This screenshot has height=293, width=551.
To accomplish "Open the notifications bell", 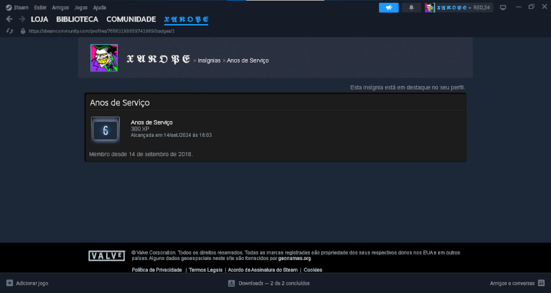I will pyautogui.click(x=411, y=8).
